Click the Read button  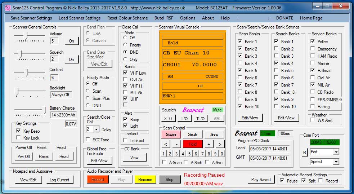tap(64, 156)
